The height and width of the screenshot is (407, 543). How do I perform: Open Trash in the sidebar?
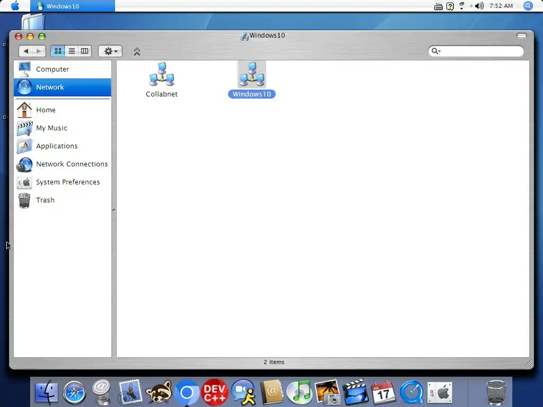click(x=63, y=200)
